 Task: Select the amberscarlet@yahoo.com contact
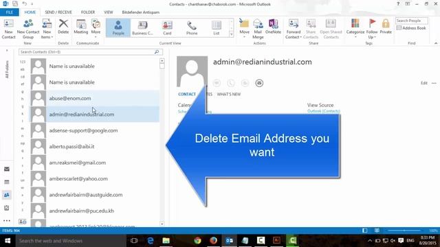click(95, 178)
